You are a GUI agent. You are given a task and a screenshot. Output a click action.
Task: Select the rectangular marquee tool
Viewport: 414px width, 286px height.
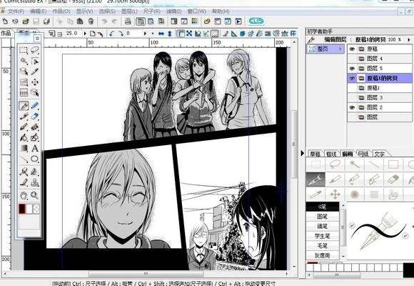pos(24,50)
